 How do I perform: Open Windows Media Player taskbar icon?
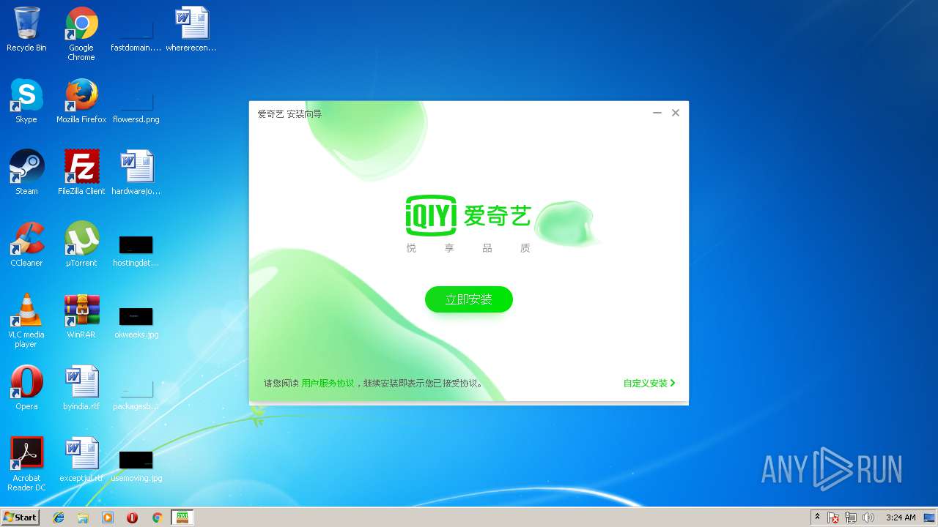tap(108, 517)
